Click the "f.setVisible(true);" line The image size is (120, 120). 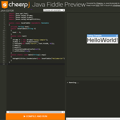[x=21, y=51]
